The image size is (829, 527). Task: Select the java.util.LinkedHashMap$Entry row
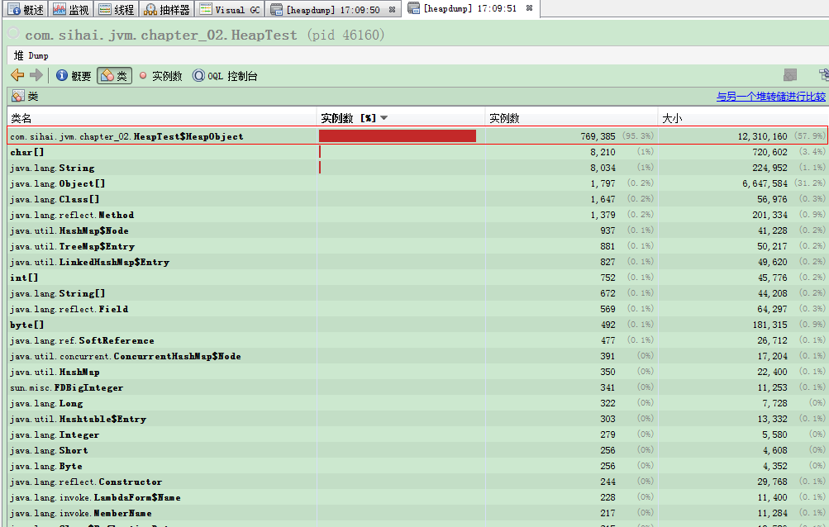point(417,262)
